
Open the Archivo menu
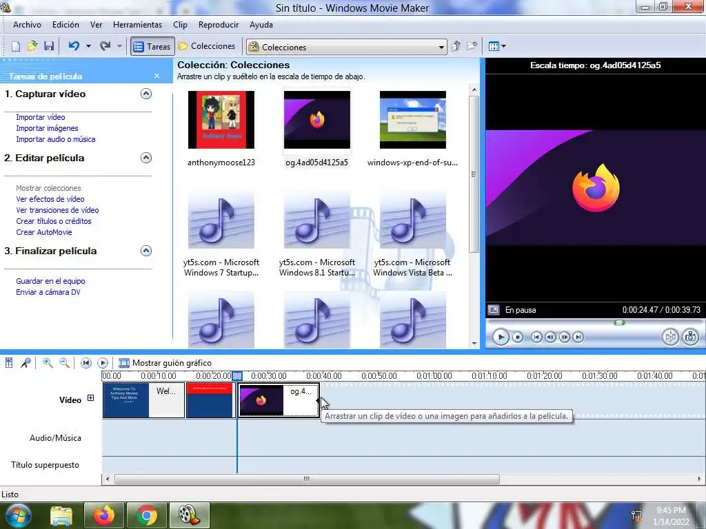click(x=27, y=25)
